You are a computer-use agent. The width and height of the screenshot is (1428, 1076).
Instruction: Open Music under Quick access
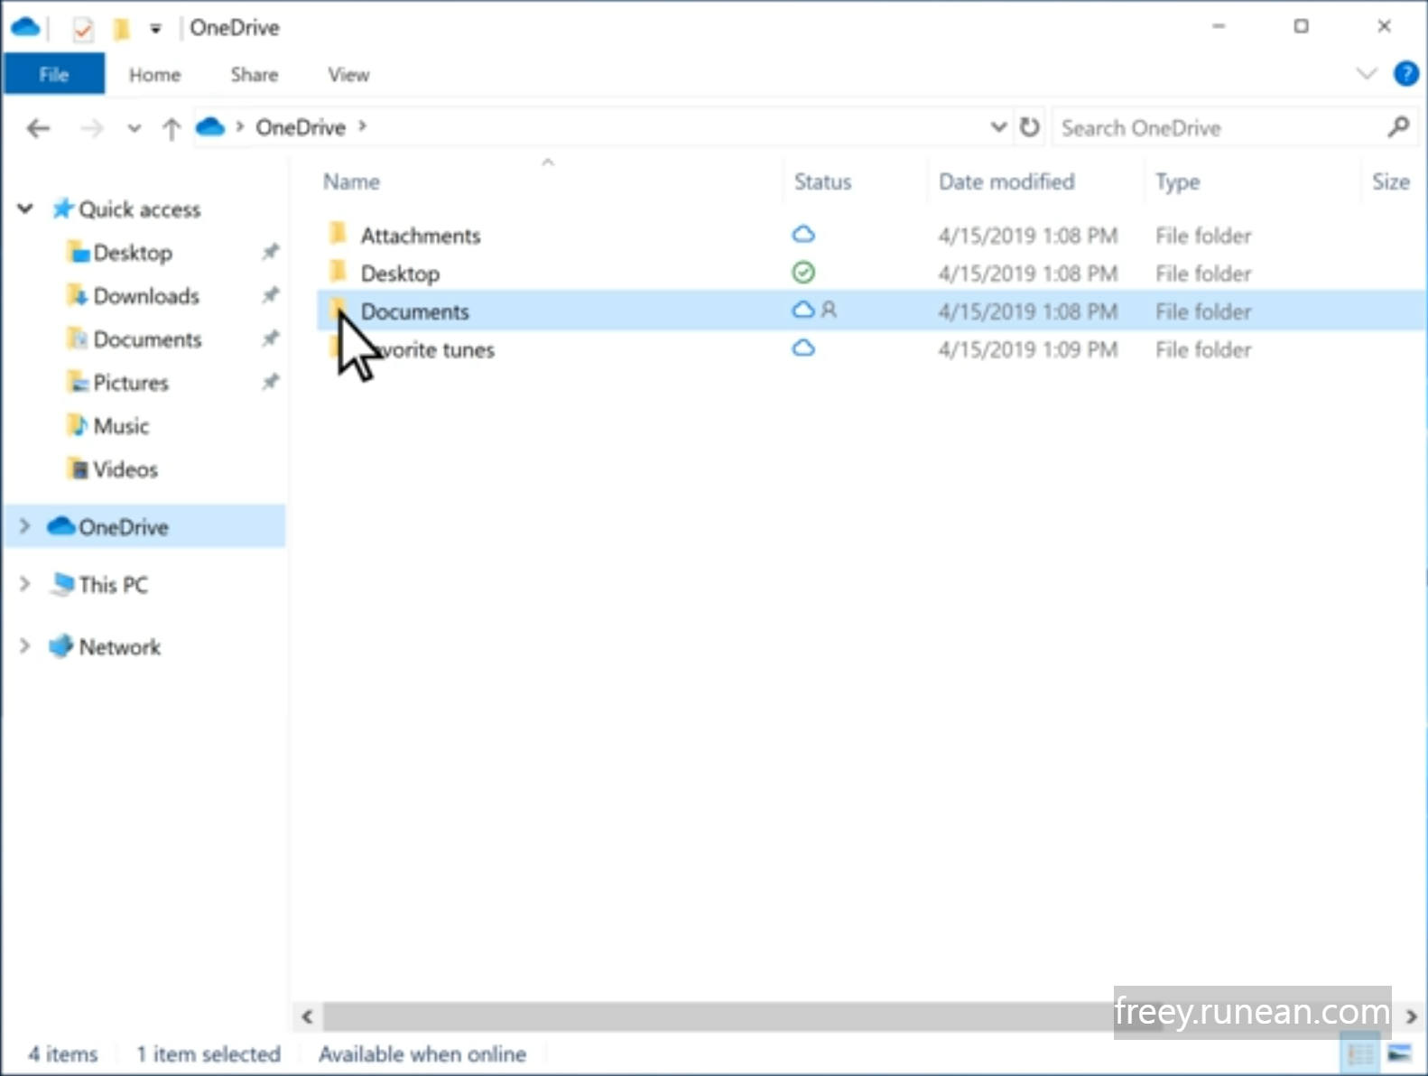coord(121,426)
